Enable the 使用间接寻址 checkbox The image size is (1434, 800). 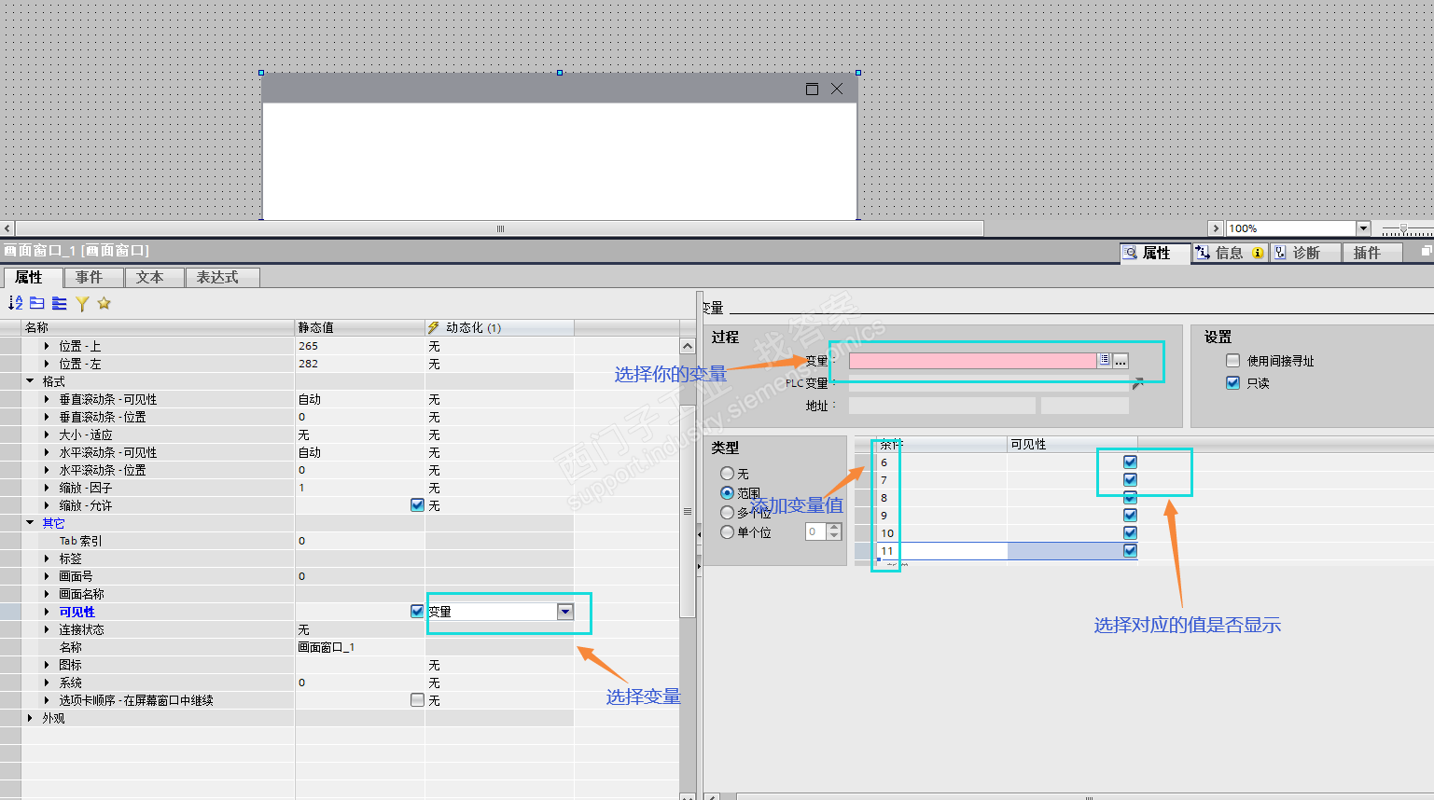point(1232,361)
